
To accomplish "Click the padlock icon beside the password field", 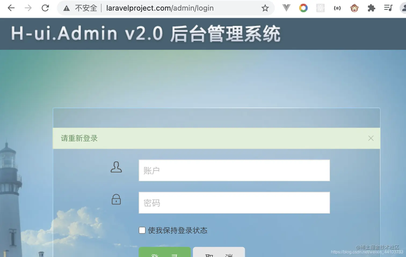I will point(116,200).
